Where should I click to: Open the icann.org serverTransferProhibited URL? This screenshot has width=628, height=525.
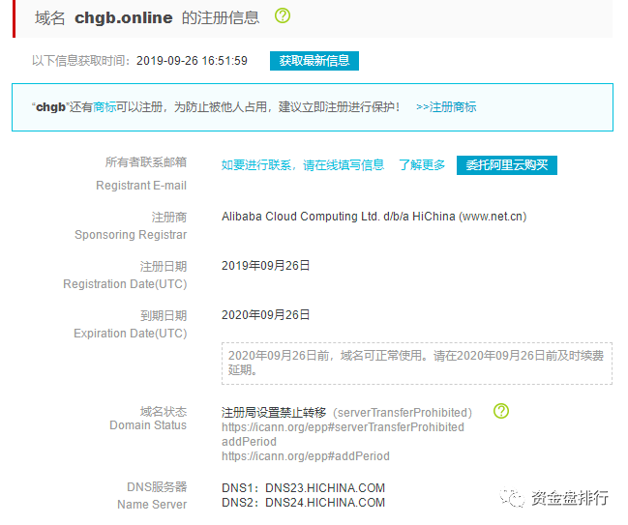pos(343,427)
